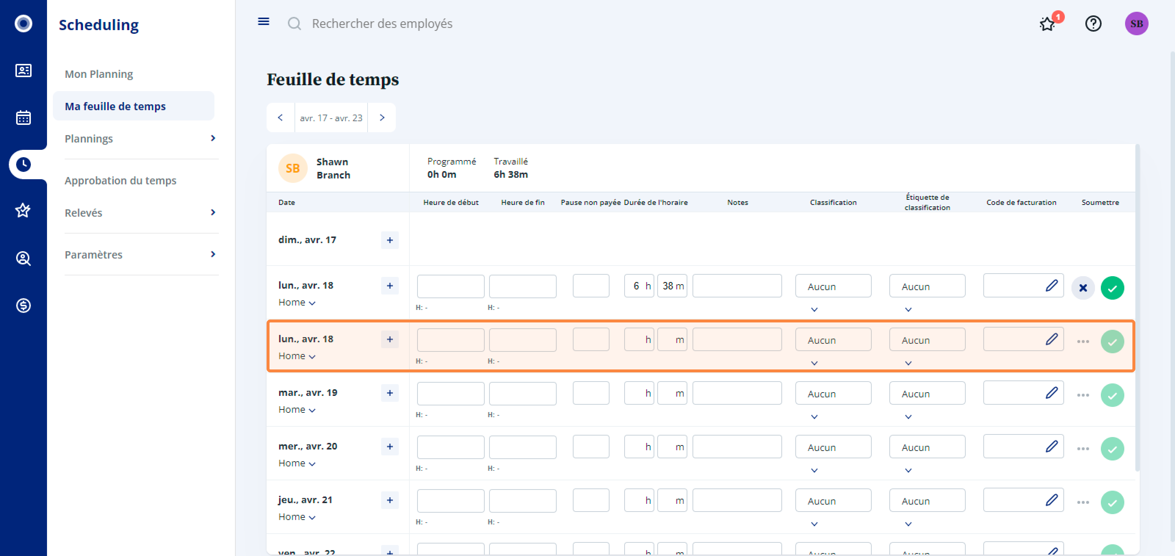Screen dimensions: 1175x556
Task: Open Home location dropdown for mar., avr. 19
Action: [x=297, y=409]
